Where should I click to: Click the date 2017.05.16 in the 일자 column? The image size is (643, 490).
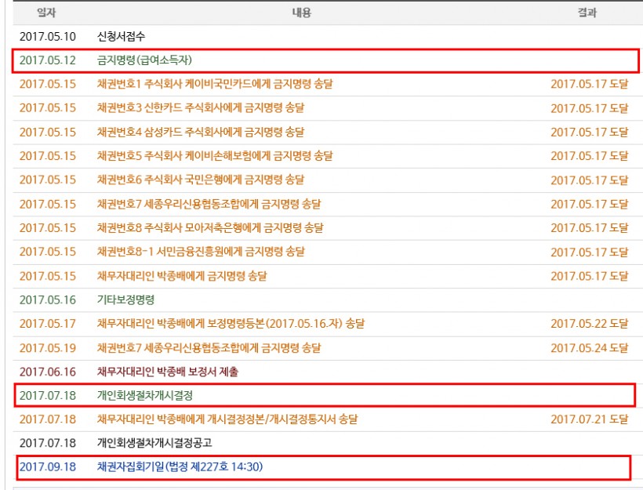coord(48,299)
